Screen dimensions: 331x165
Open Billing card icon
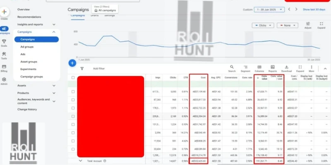[x=4, y=67]
